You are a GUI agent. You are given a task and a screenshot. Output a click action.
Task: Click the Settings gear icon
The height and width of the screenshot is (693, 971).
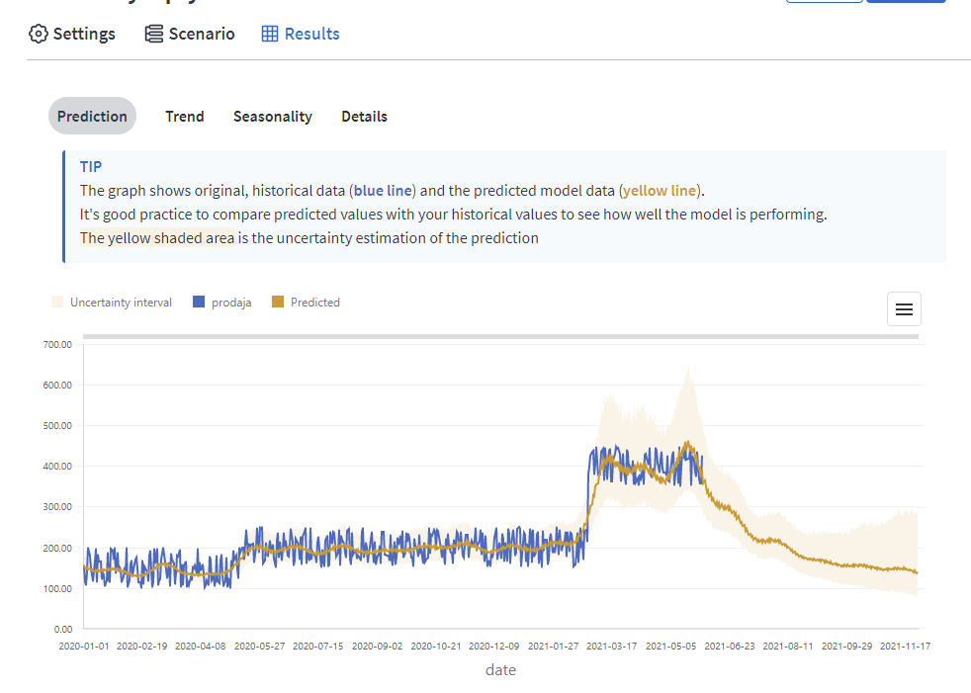click(39, 34)
